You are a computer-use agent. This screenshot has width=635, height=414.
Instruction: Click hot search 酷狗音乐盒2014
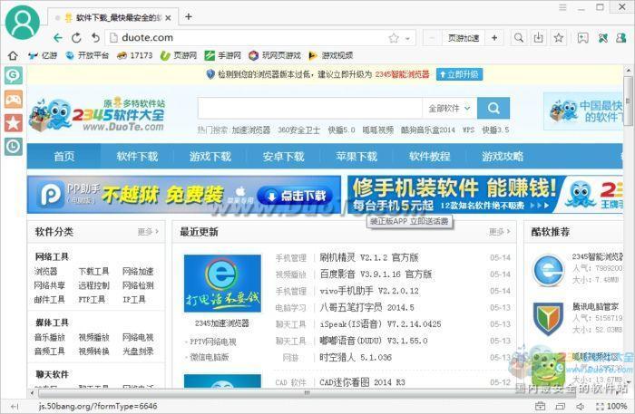pyautogui.click(x=427, y=130)
